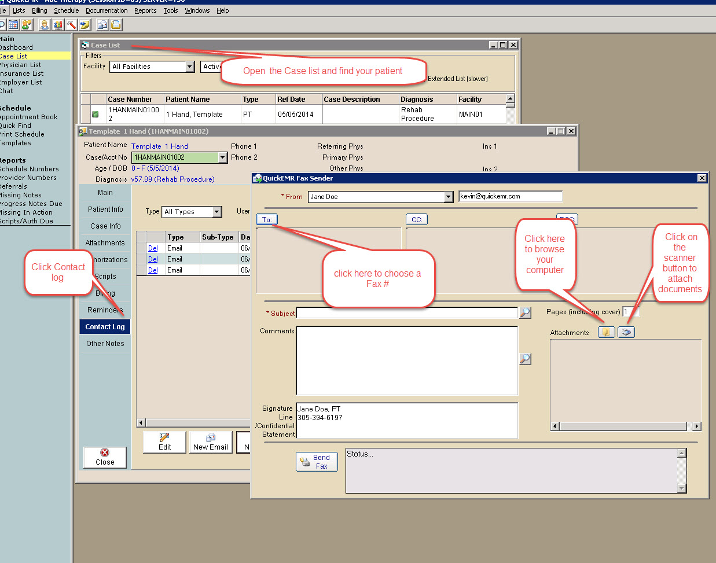
Task: Open Print Schedule in sidebar
Action: pyautogui.click(x=22, y=134)
